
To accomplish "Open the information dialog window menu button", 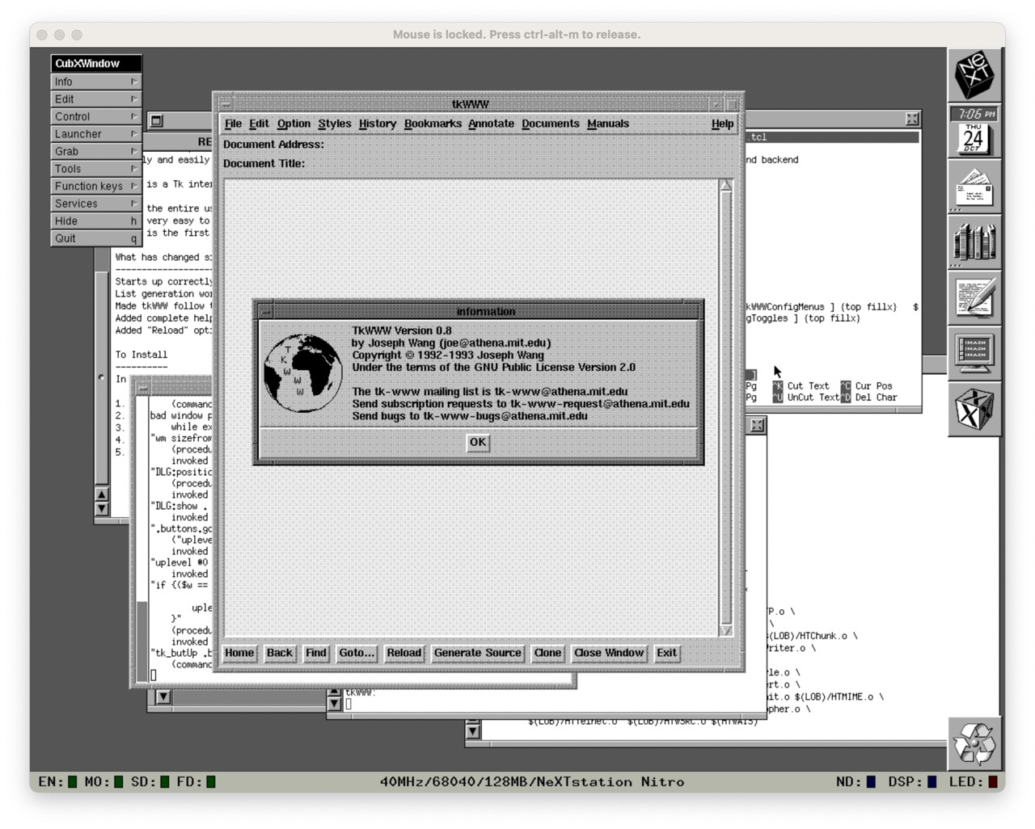I will point(265,311).
